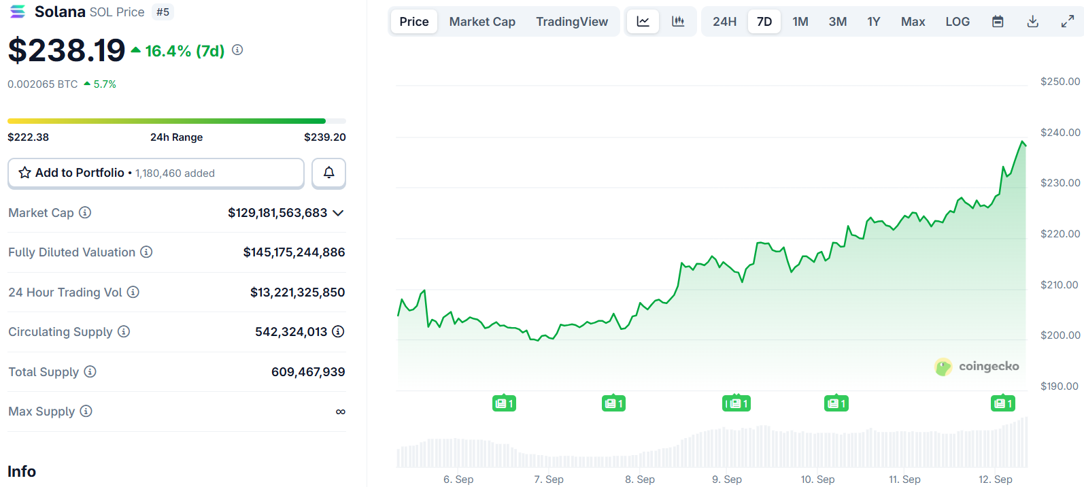This screenshot has width=1084, height=487.
Task: Click the $239.20 range high value
Action: click(325, 137)
